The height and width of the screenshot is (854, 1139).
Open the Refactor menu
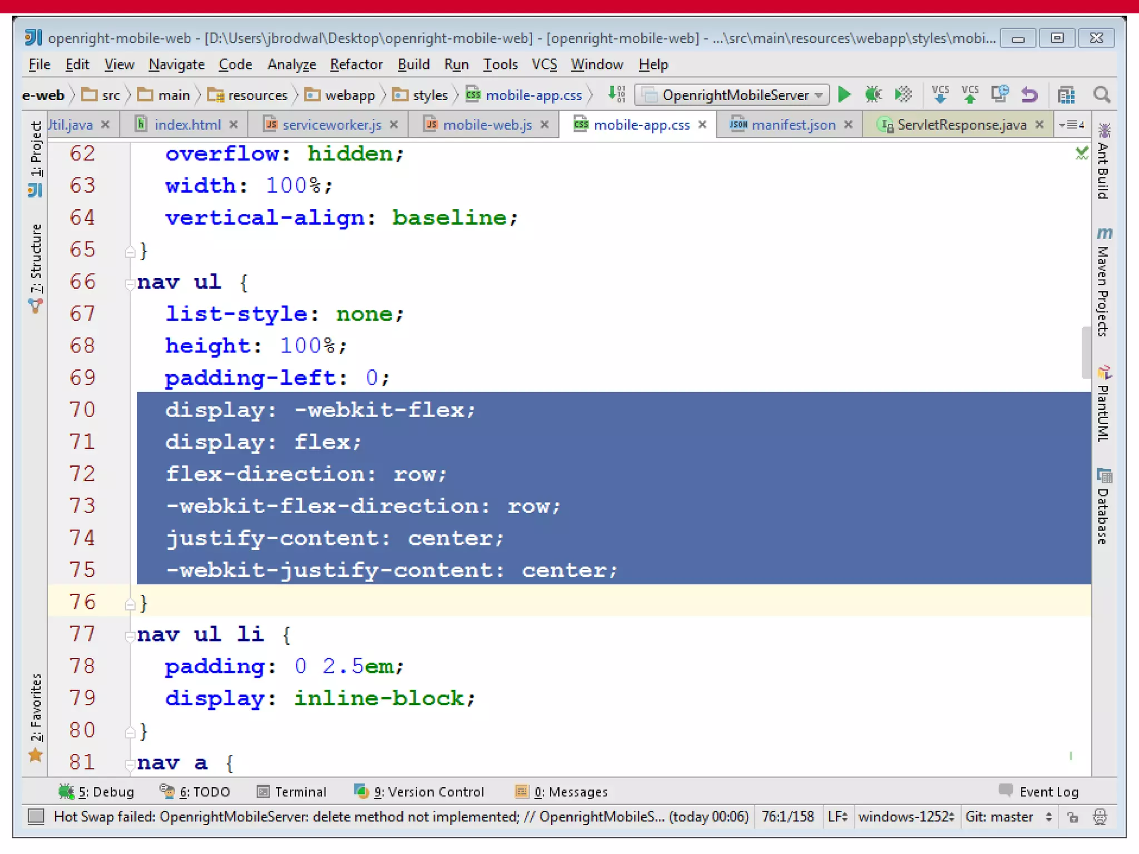click(x=356, y=64)
